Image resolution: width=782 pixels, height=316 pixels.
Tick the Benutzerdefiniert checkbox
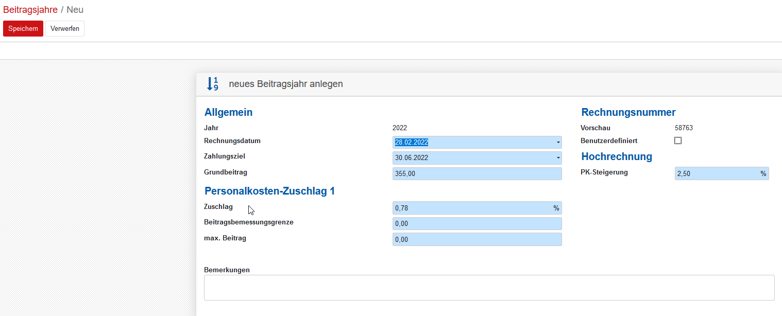click(678, 141)
